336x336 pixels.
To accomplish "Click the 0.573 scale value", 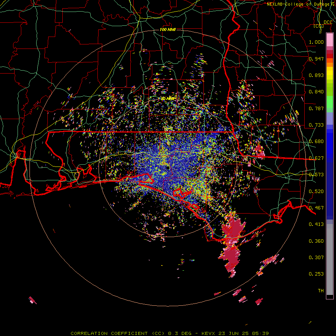I will click(316, 175).
